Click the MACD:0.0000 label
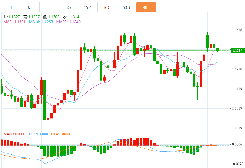Viewport: 245px width, 168px height. 14,134
